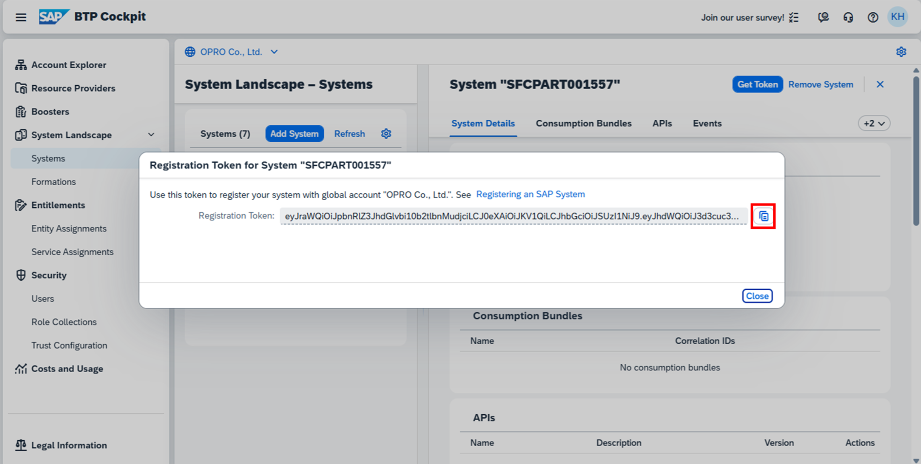Image resolution: width=921 pixels, height=464 pixels.
Task: Copy the registration token to clipboard
Action: pos(763,216)
